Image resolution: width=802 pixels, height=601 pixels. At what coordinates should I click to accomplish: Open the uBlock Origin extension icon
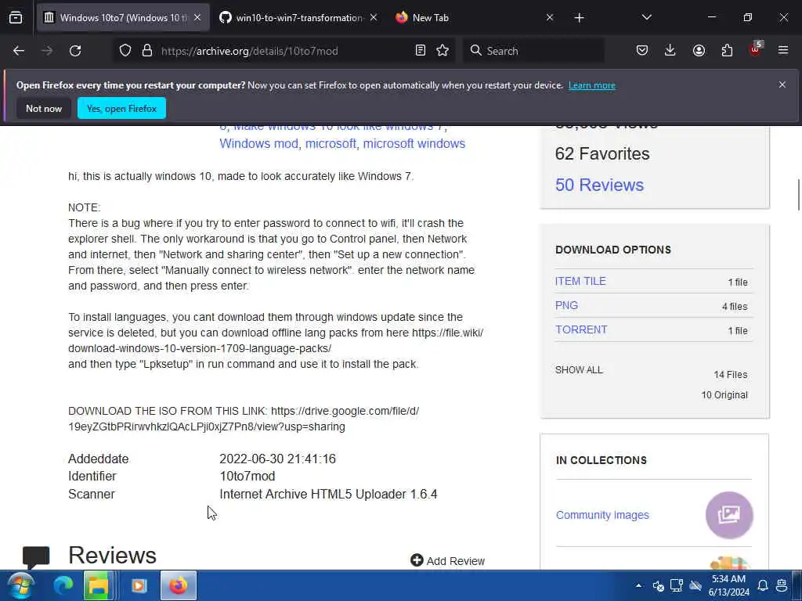click(756, 49)
